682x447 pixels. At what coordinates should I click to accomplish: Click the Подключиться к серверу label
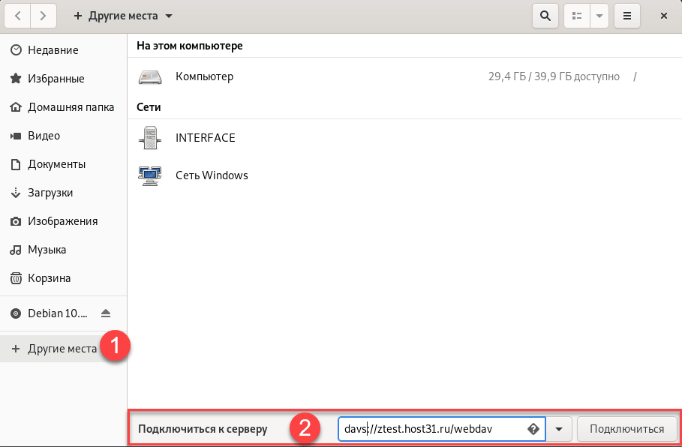tap(203, 429)
